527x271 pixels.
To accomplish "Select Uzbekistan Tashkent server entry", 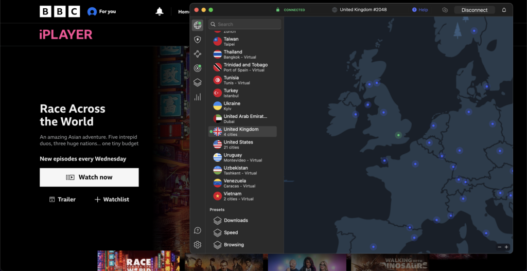I will pyautogui.click(x=243, y=170).
